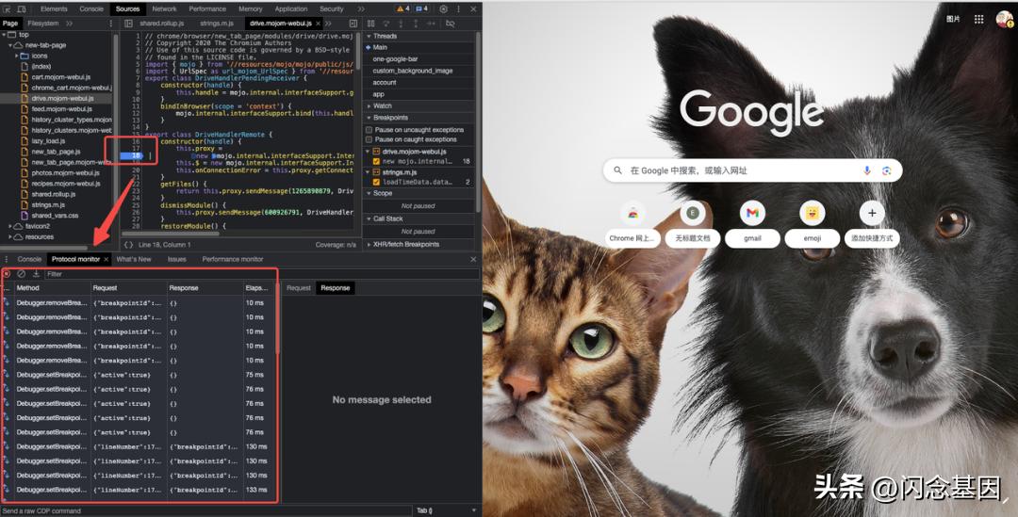
Task: Switch to the Network panel
Action: [x=164, y=9]
